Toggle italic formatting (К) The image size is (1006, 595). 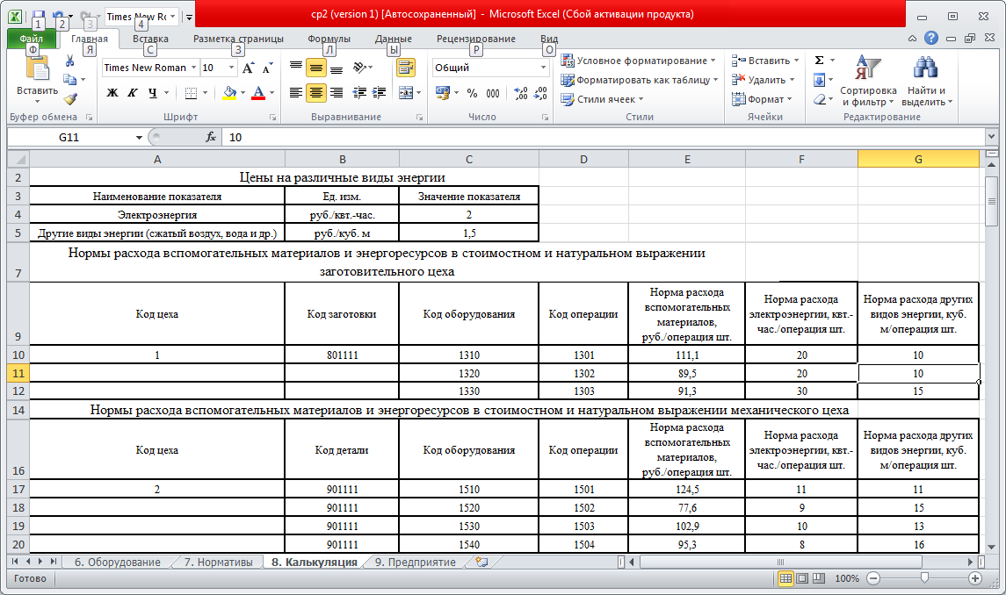point(132,93)
